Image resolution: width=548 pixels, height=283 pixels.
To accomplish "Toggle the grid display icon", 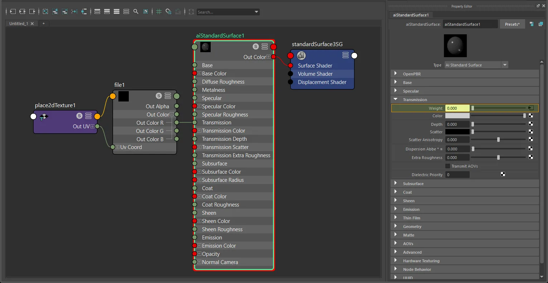I will 159,11.
